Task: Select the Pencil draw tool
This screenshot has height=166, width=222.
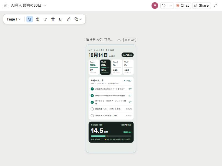Action: (69, 19)
